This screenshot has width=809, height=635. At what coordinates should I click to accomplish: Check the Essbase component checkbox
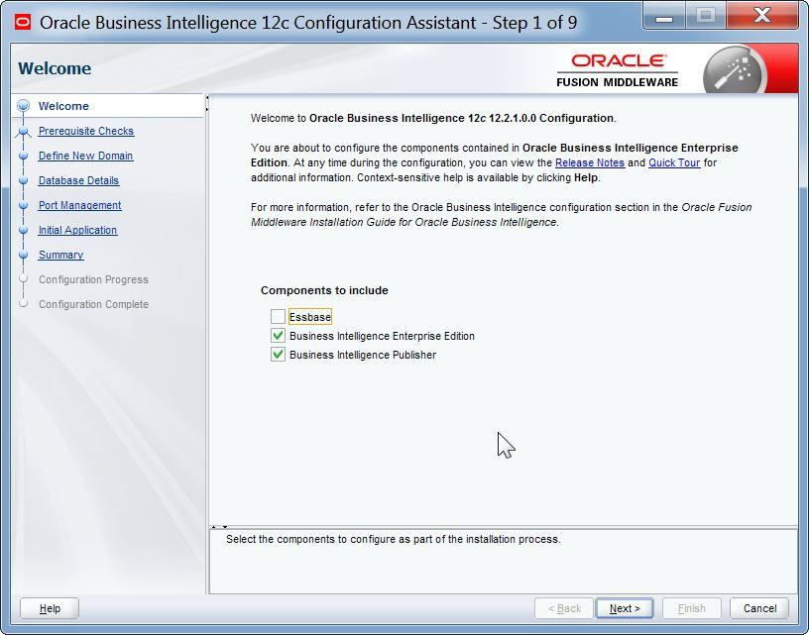click(x=278, y=316)
